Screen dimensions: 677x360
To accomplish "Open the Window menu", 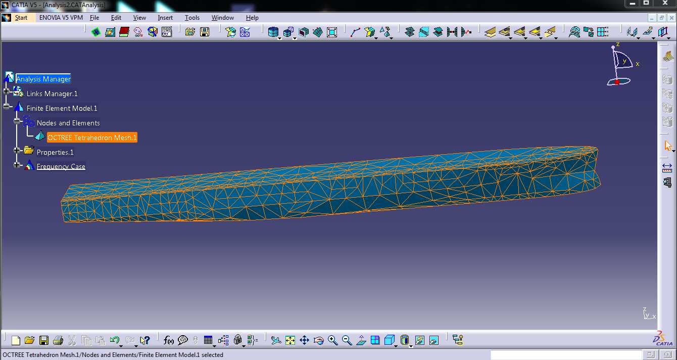I will click(x=223, y=18).
